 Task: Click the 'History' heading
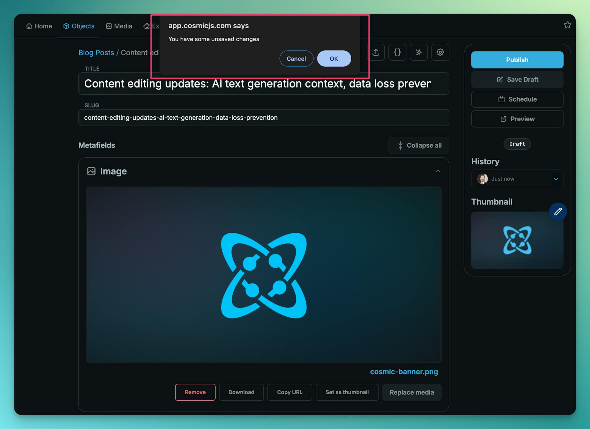click(485, 161)
